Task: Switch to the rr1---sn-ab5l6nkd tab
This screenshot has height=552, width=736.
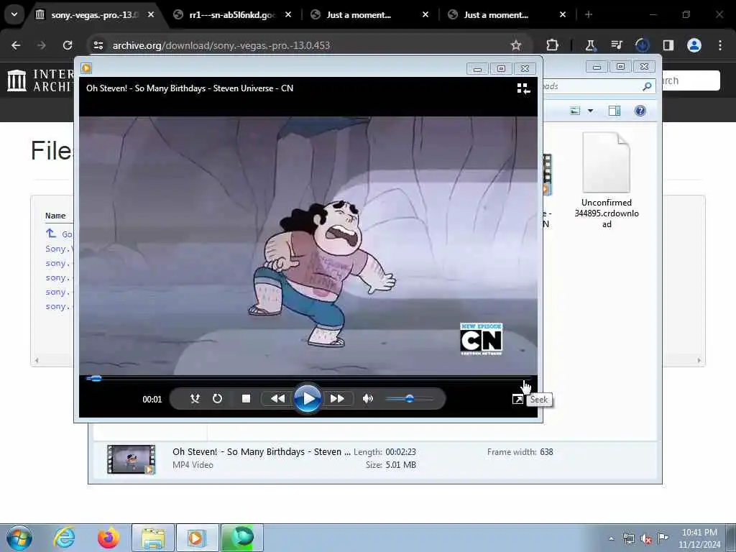Action: pos(232,15)
